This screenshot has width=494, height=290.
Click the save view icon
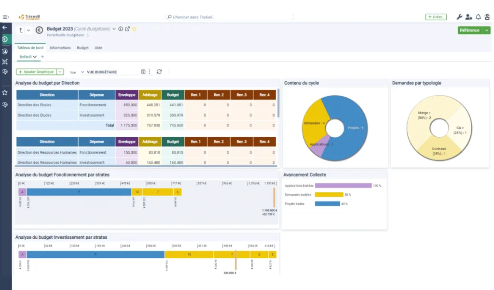pyautogui.click(x=143, y=72)
